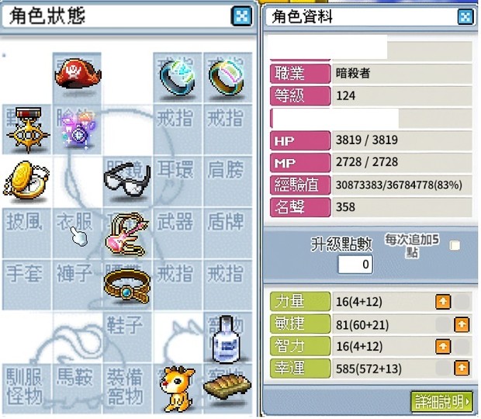Image resolution: width=481 pixels, height=419 pixels.
Task: Click the white potion bottle pet item
Action: coord(227,338)
